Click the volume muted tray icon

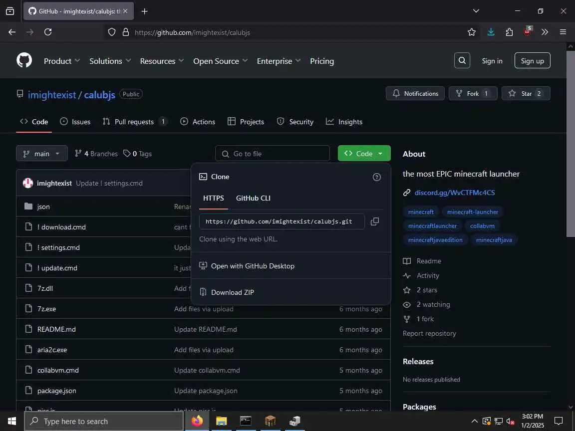(x=511, y=421)
